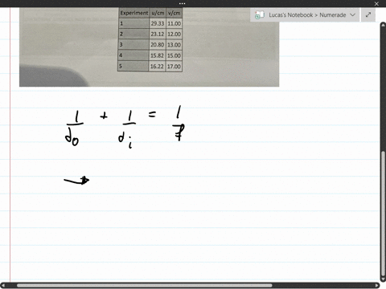
Task: Click the value 13.00 in the table
Action: click(175, 45)
